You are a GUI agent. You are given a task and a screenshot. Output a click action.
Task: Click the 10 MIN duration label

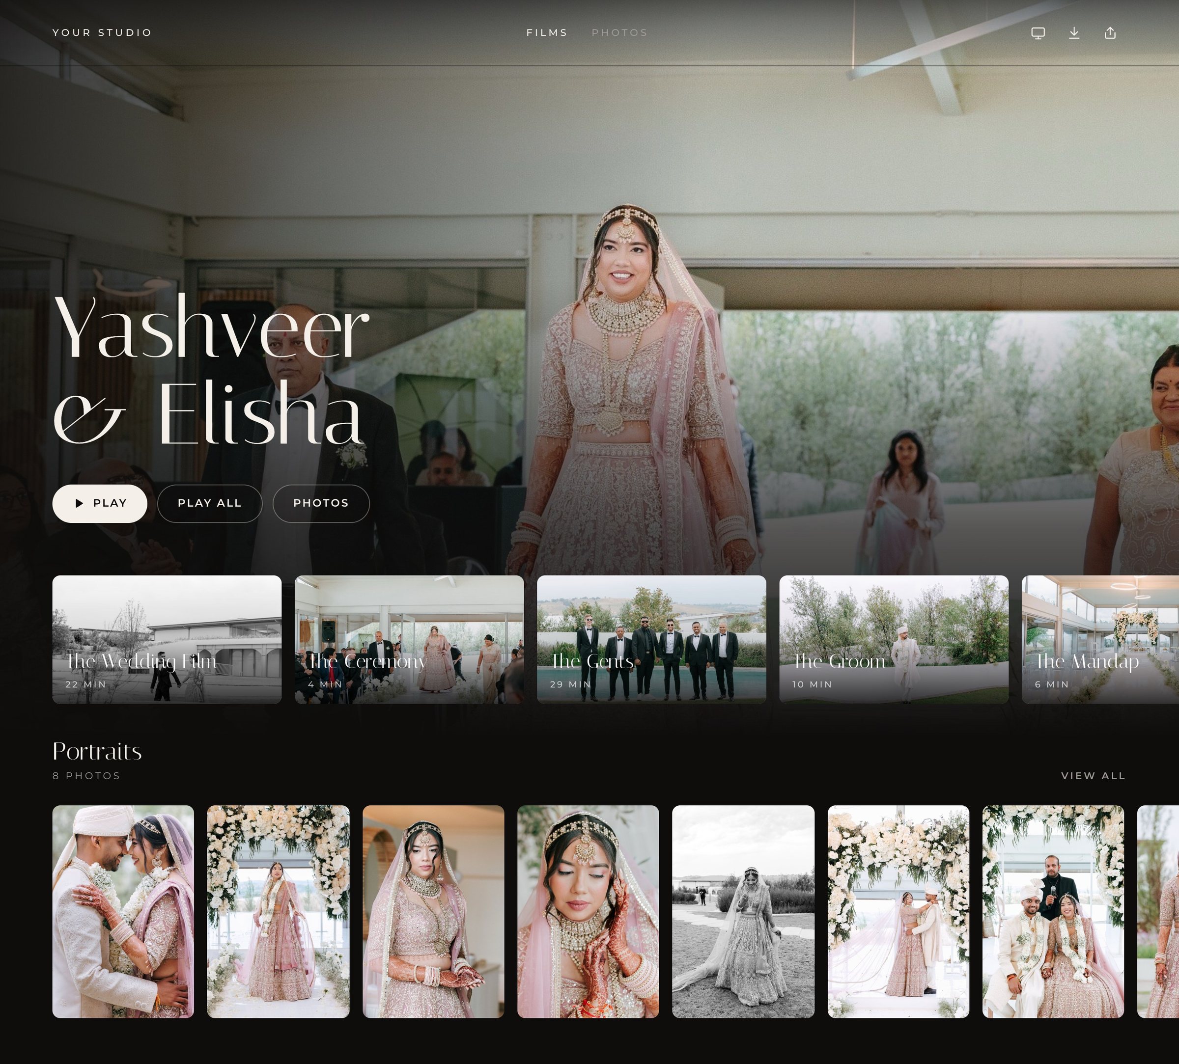coord(813,684)
